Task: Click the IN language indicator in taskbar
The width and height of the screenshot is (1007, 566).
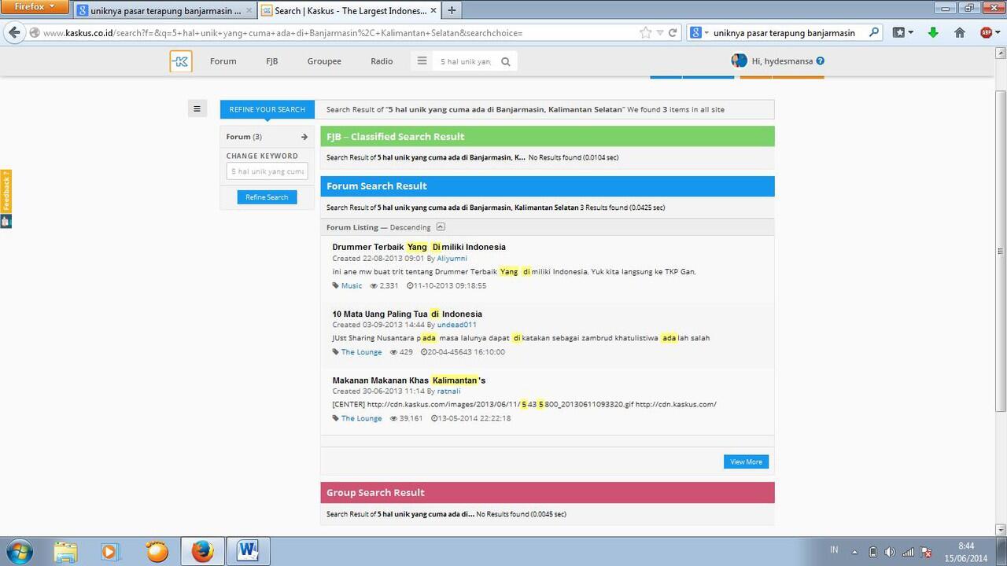Action: (834, 549)
